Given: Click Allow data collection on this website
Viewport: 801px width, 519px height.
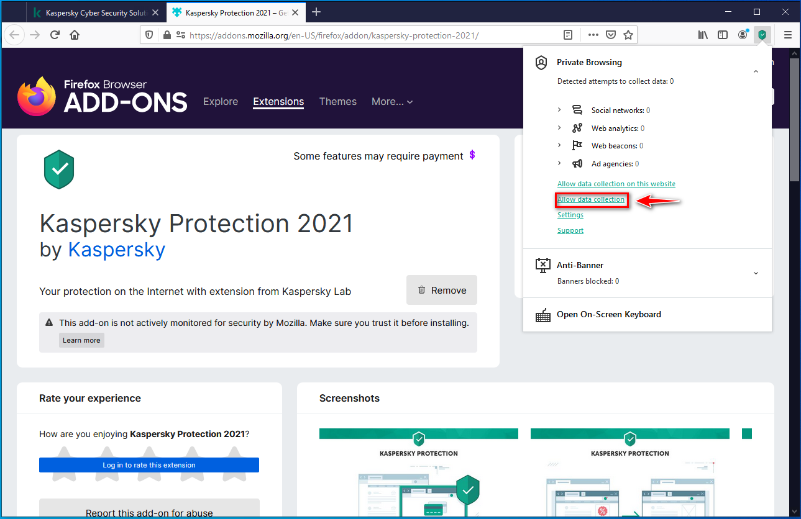Looking at the screenshot, I should (616, 184).
